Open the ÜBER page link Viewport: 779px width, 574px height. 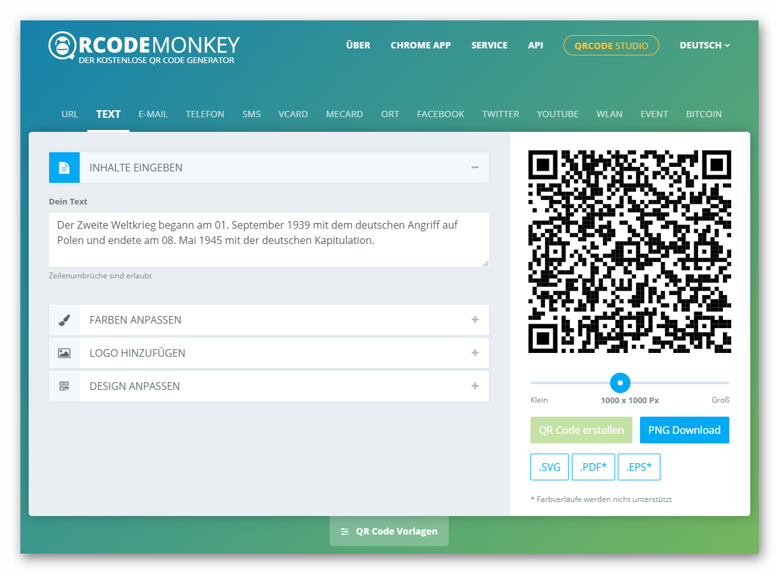[358, 45]
